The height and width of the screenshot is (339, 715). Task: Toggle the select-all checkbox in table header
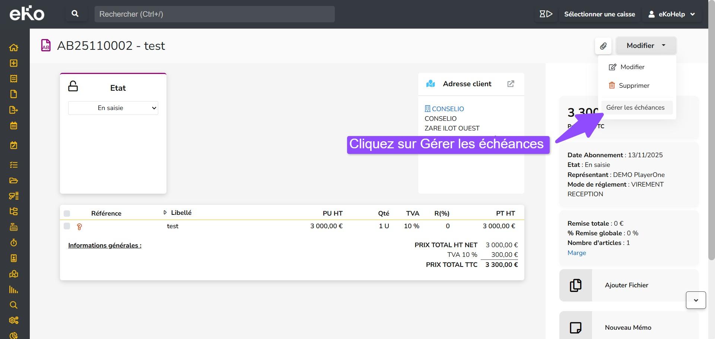67,213
